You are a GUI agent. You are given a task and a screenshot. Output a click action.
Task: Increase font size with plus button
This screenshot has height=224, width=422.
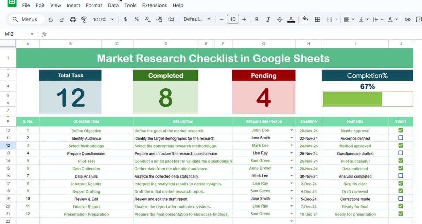pyautogui.click(x=244, y=19)
